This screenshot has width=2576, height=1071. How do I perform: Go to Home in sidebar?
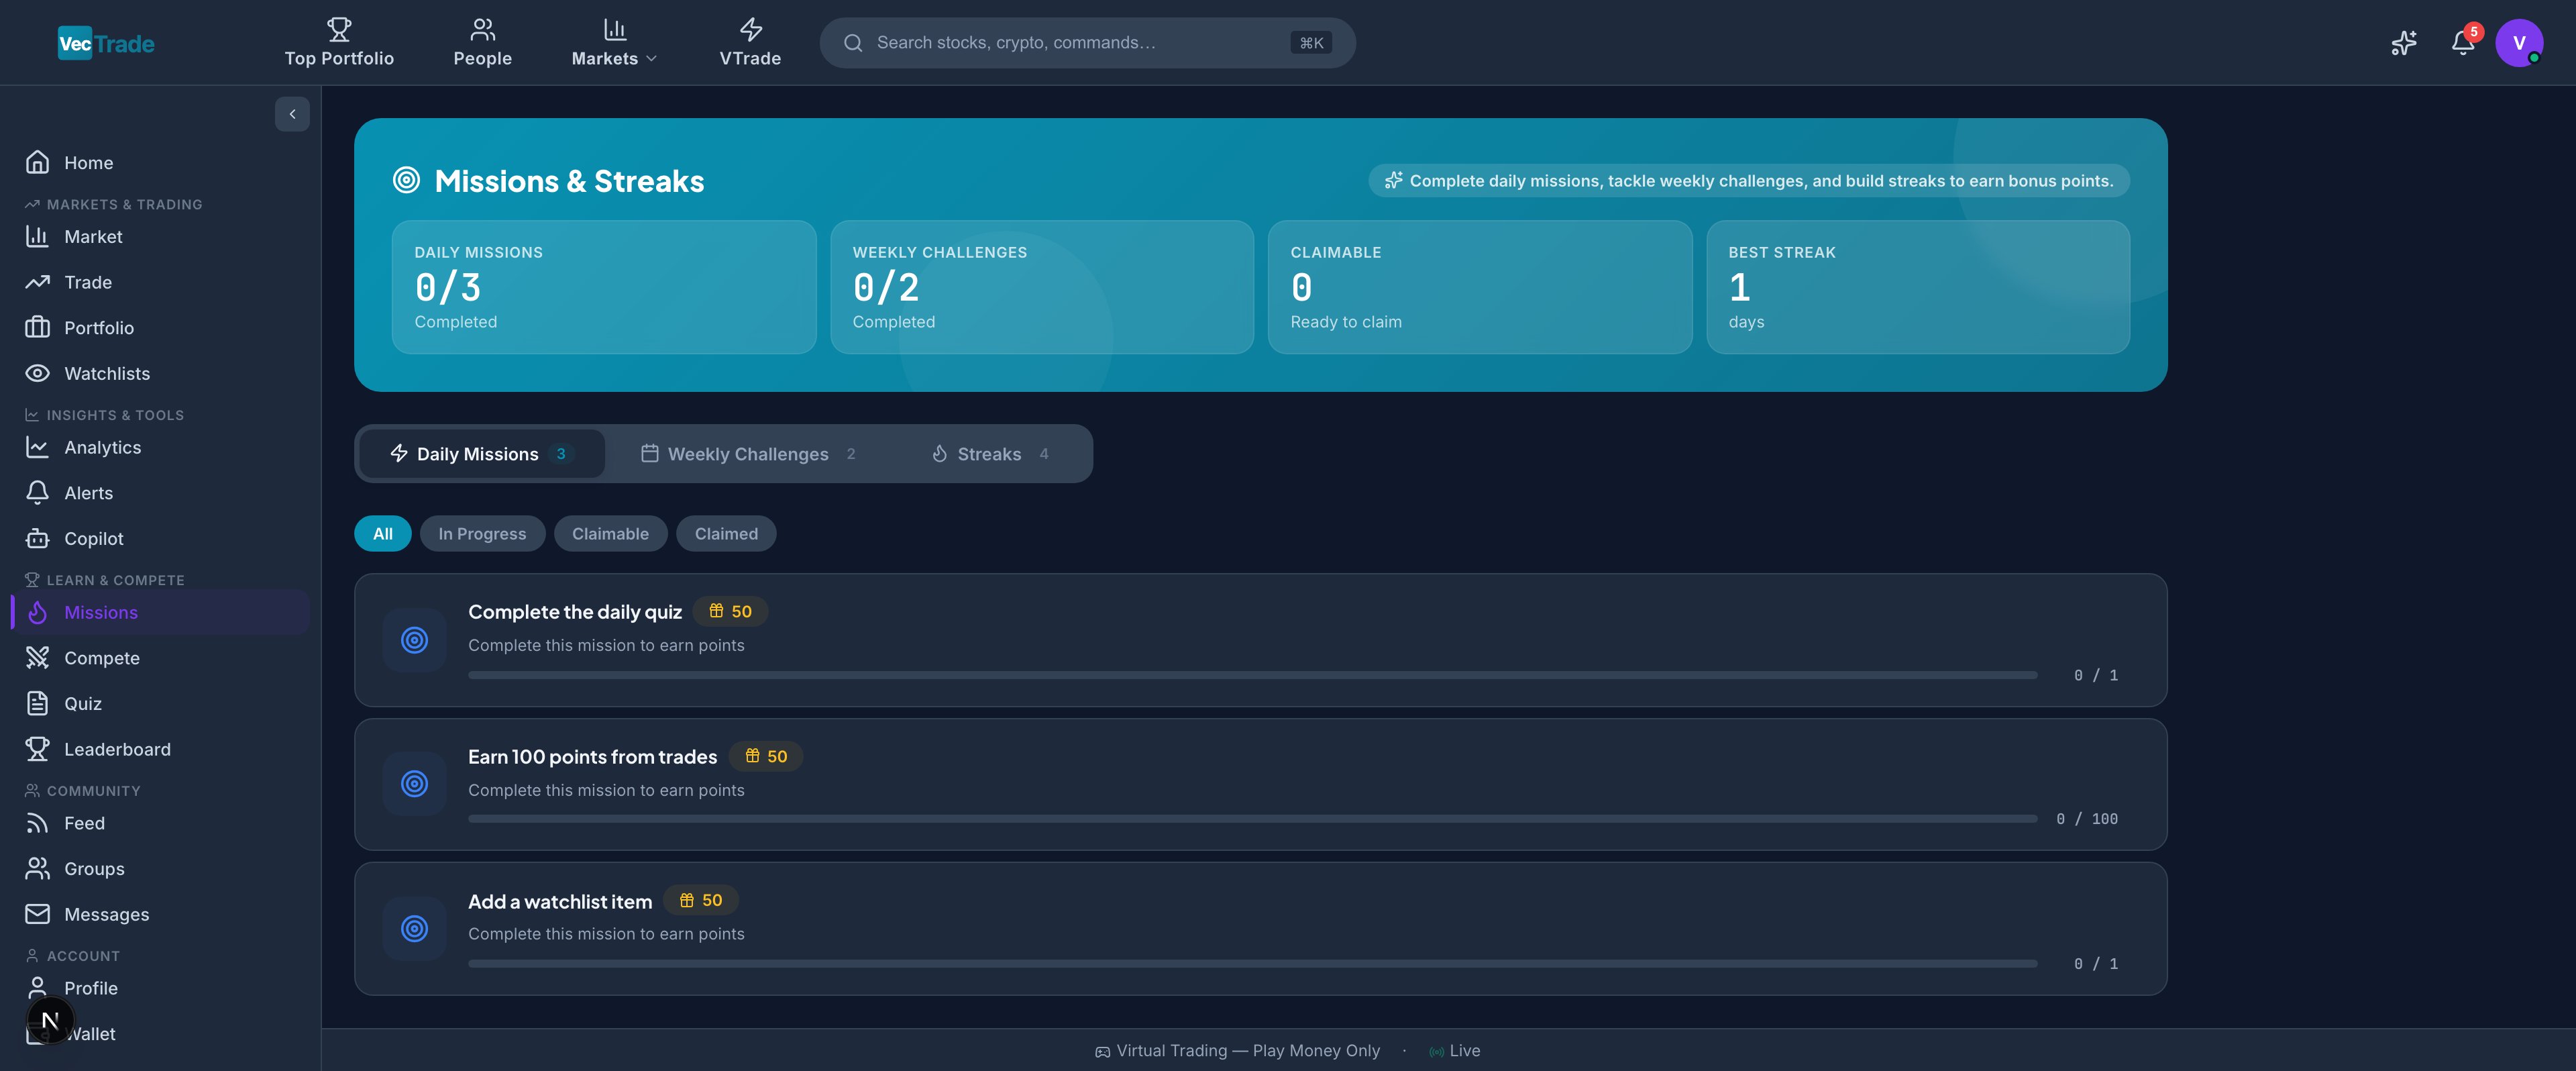[160, 163]
